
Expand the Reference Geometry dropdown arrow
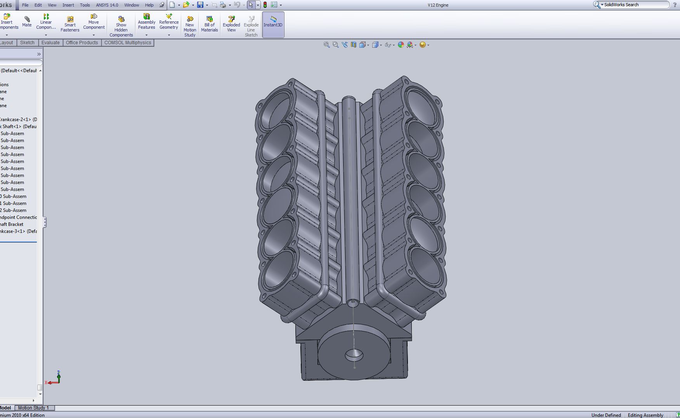[169, 35]
